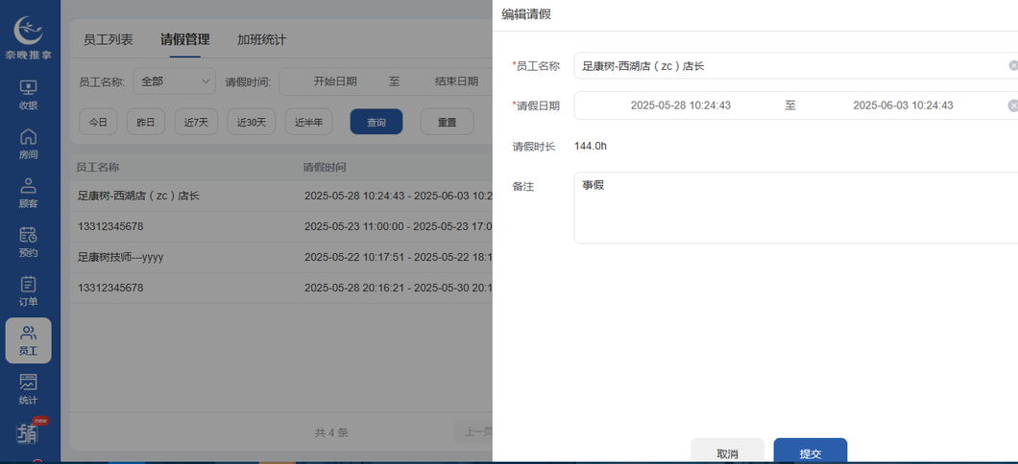Click the leave end date 2025-06-03 10:24:43

click(903, 105)
